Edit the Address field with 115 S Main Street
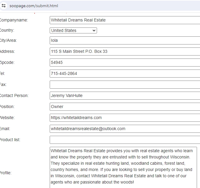Image resolution: width=200 pixels, height=188 pixels. tap(125, 51)
